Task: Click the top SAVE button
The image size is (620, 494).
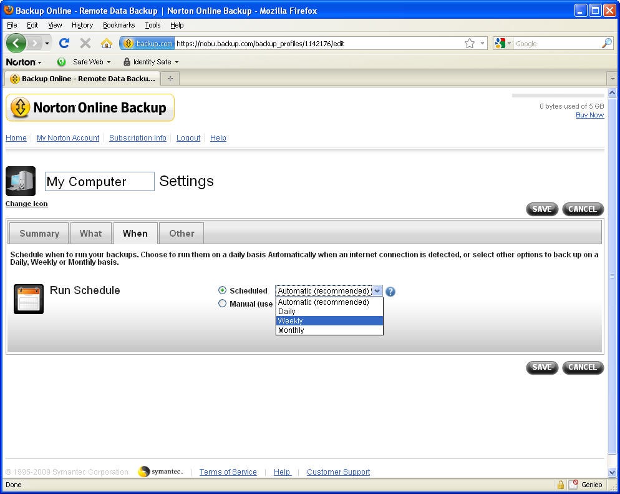Action: [x=541, y=209]
